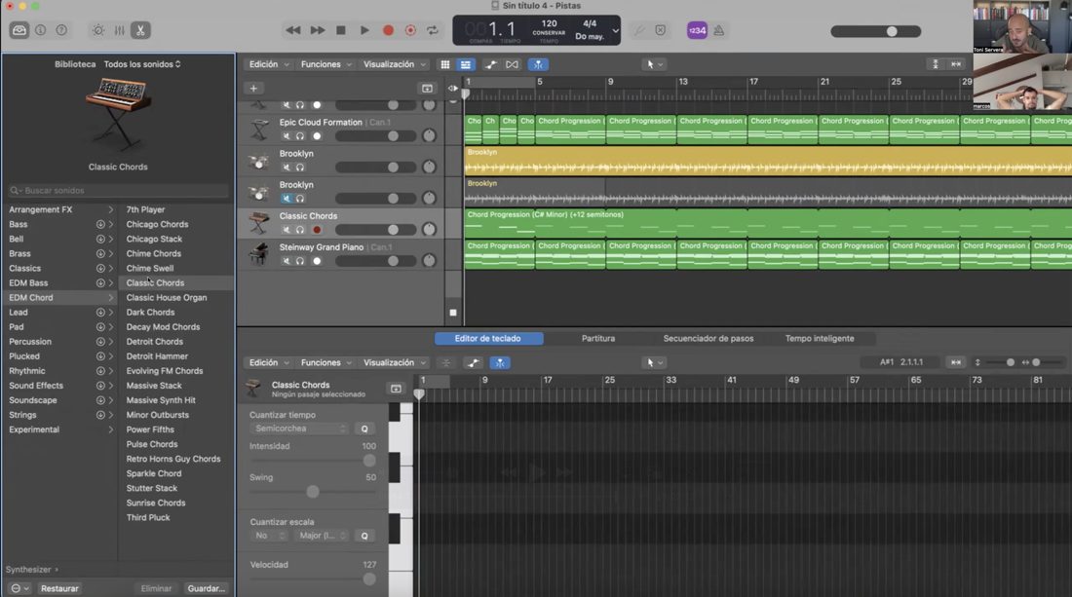Click the Rewind transport button
Image resolution: width=1072 pixels, height=597 pixels.
293,30
